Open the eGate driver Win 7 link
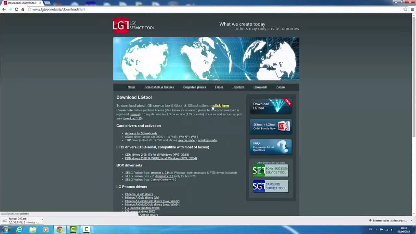The height and width of the screenshot is (234, 416). click(x=194, y=137)
